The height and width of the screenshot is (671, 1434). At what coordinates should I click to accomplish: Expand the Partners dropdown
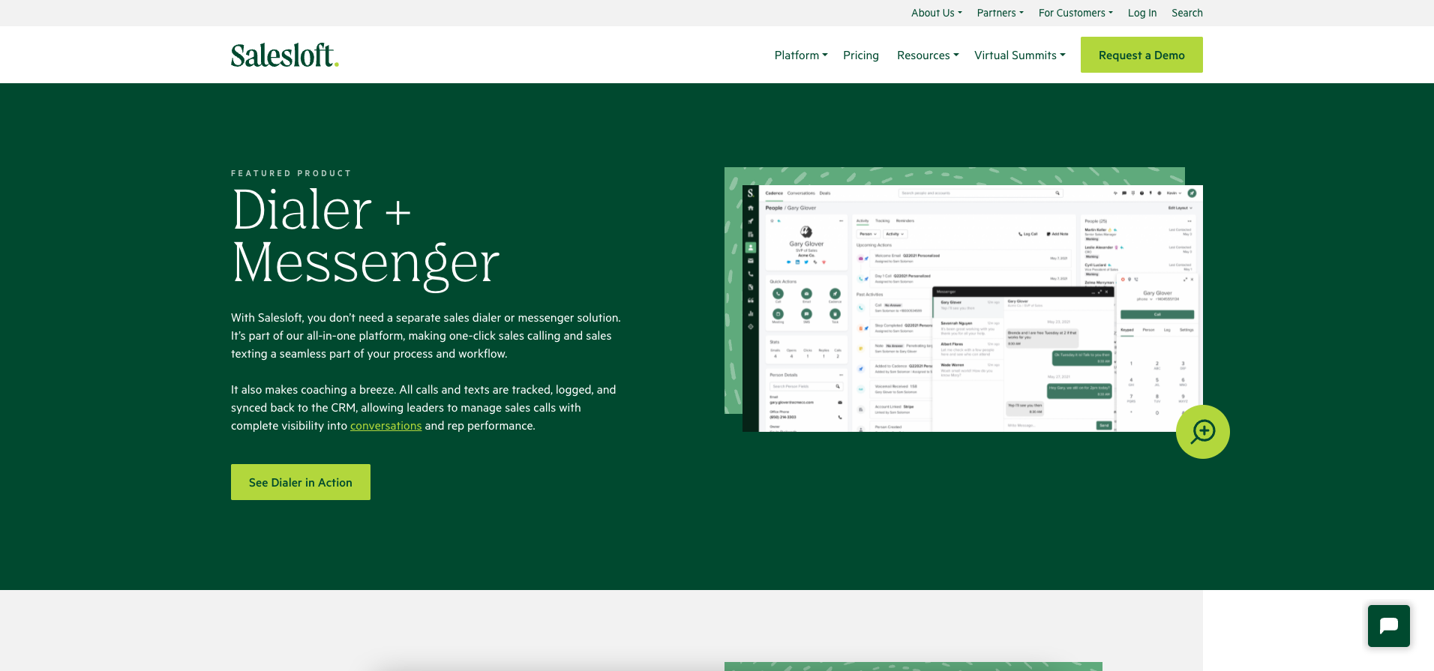[1000, 13]
